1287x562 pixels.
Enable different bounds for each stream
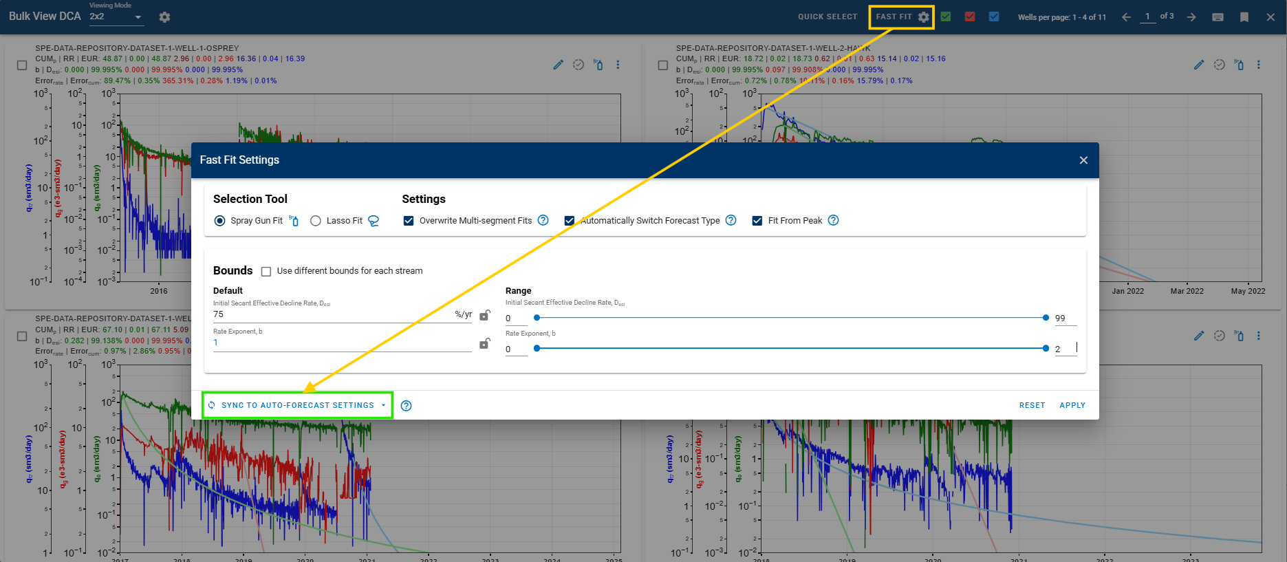266,272
